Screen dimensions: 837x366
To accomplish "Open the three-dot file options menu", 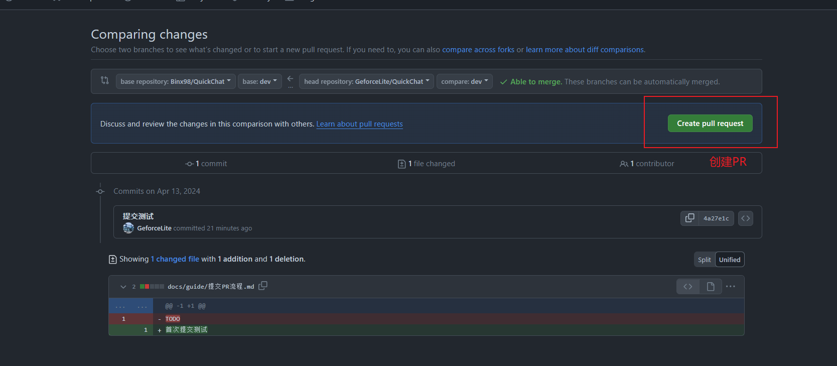I will pyautogui.click(x=731, y=287).
